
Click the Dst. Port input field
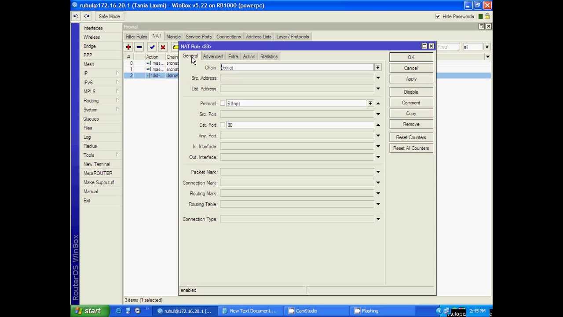point(300,125)
